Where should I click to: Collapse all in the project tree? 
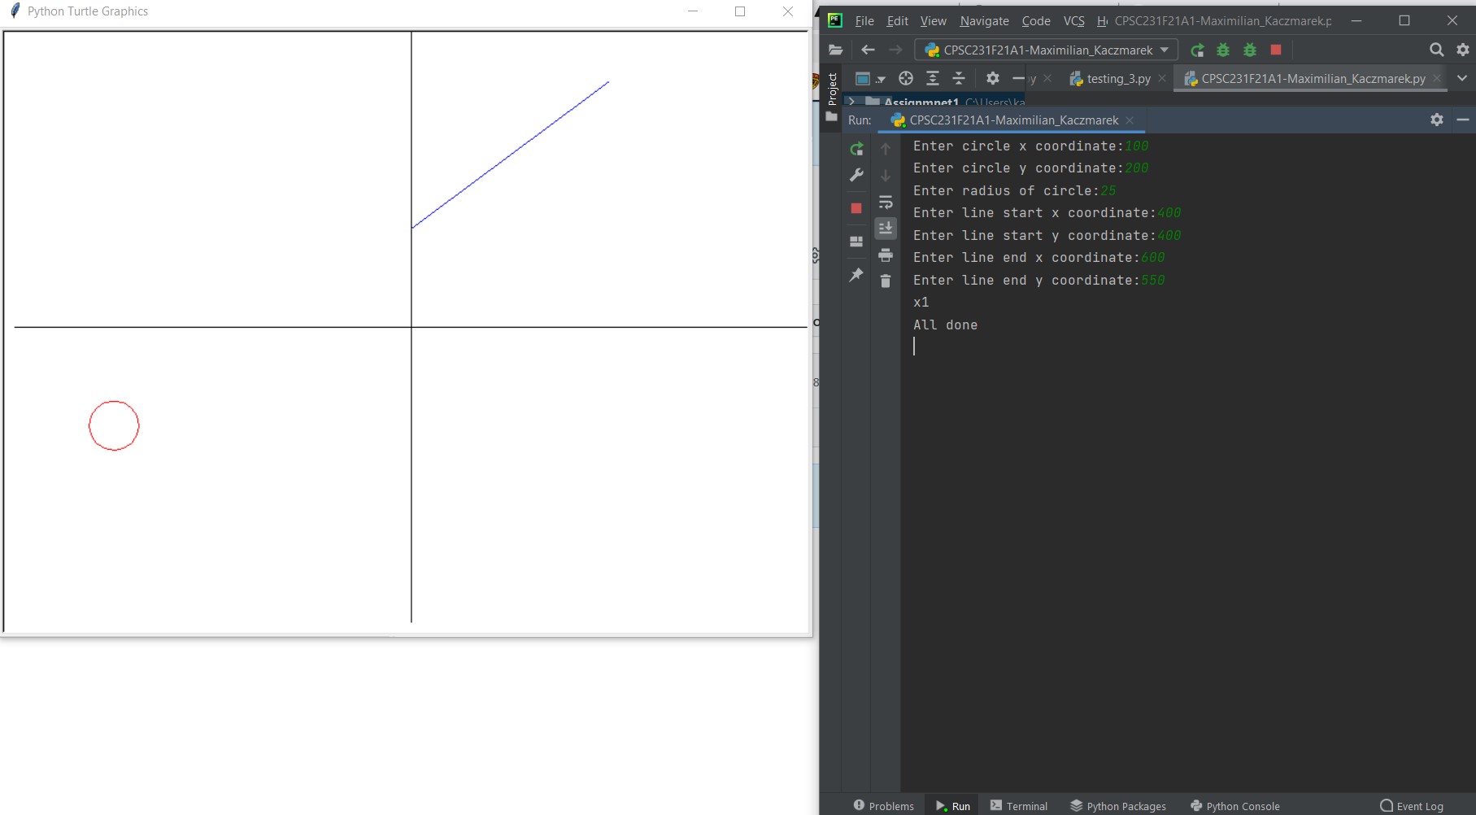point(959,78)
